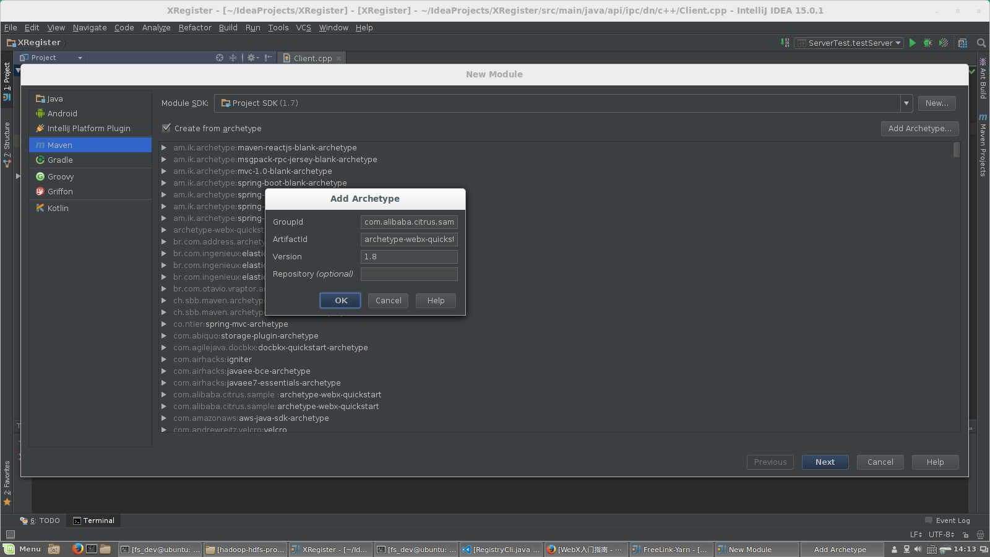Click the GroupId input field
This screenshot has width=990, height=557.
(x=409, y=222)
